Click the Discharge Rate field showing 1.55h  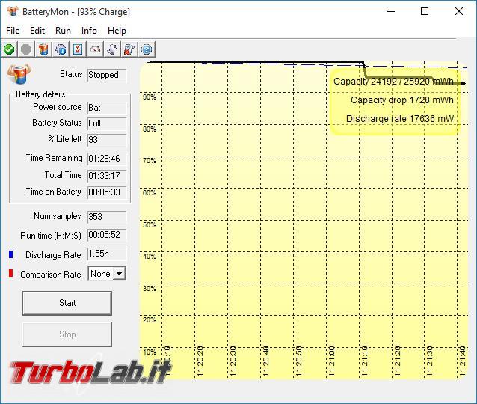(x=107, y=254)
